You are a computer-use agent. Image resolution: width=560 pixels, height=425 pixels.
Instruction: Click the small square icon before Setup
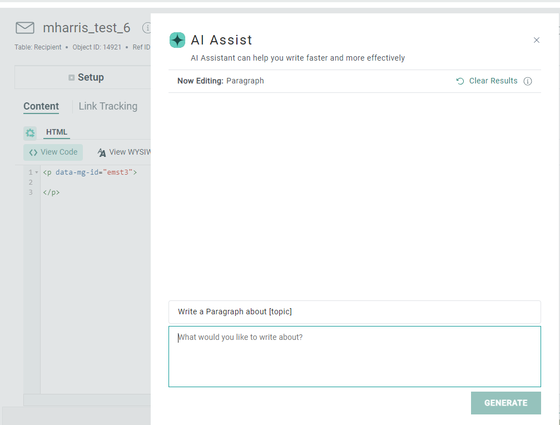coord(71,78)
